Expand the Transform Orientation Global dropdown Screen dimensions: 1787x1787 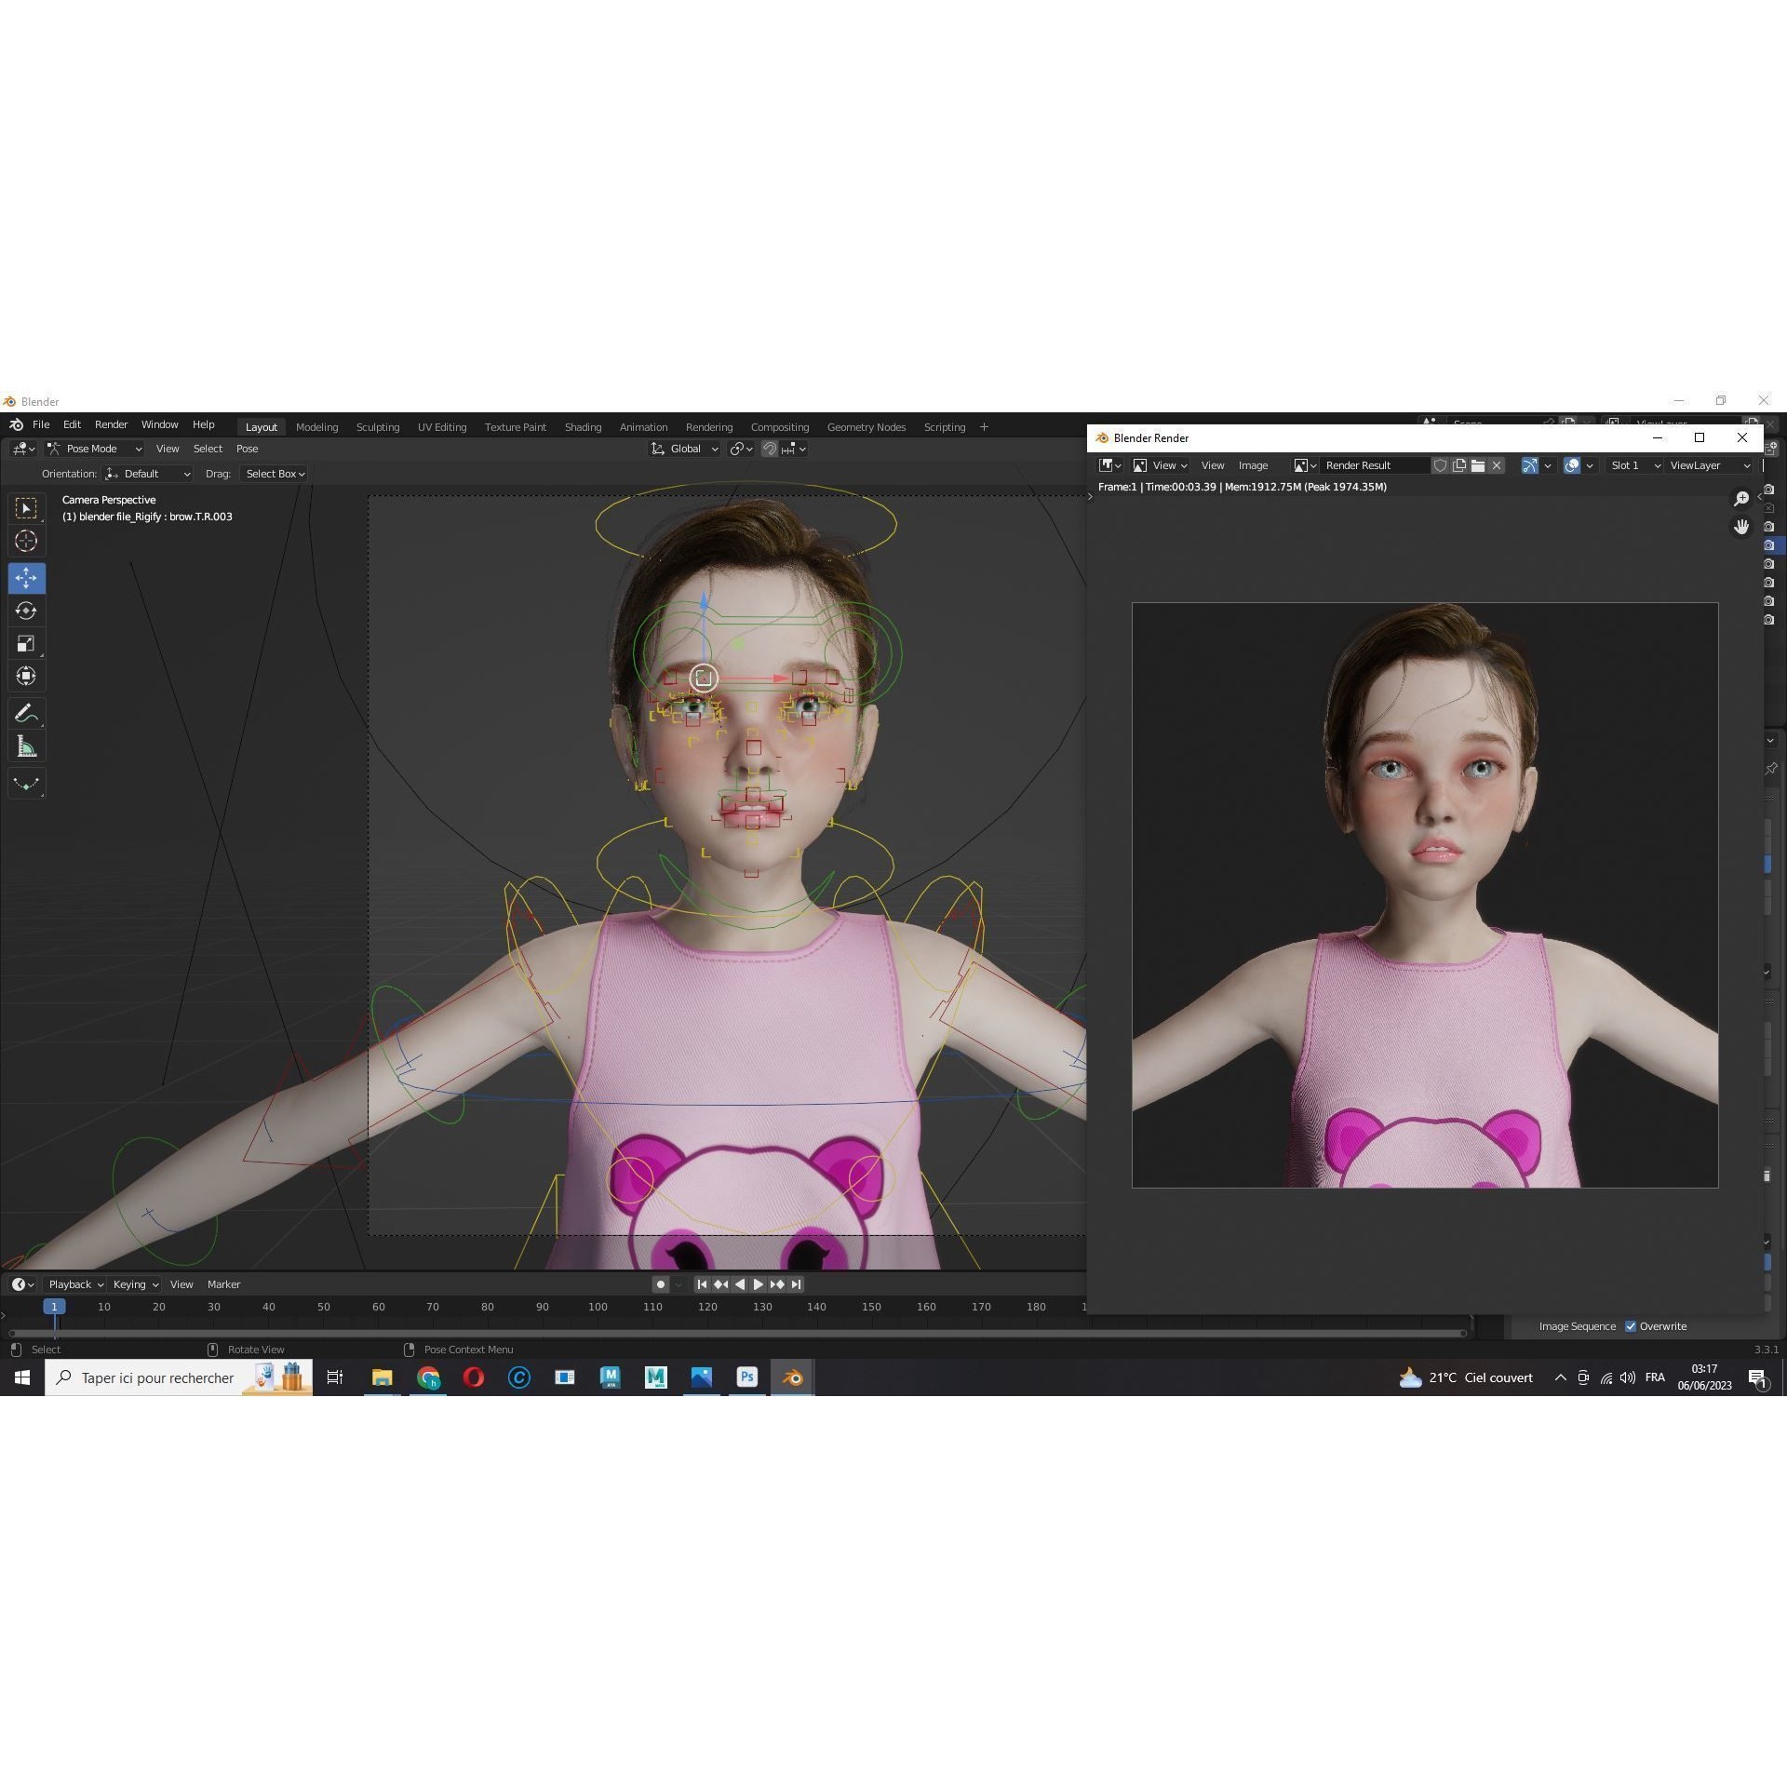coord(685,448)
